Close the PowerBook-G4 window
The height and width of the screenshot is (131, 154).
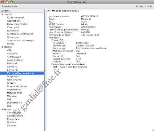coord(3,2)
